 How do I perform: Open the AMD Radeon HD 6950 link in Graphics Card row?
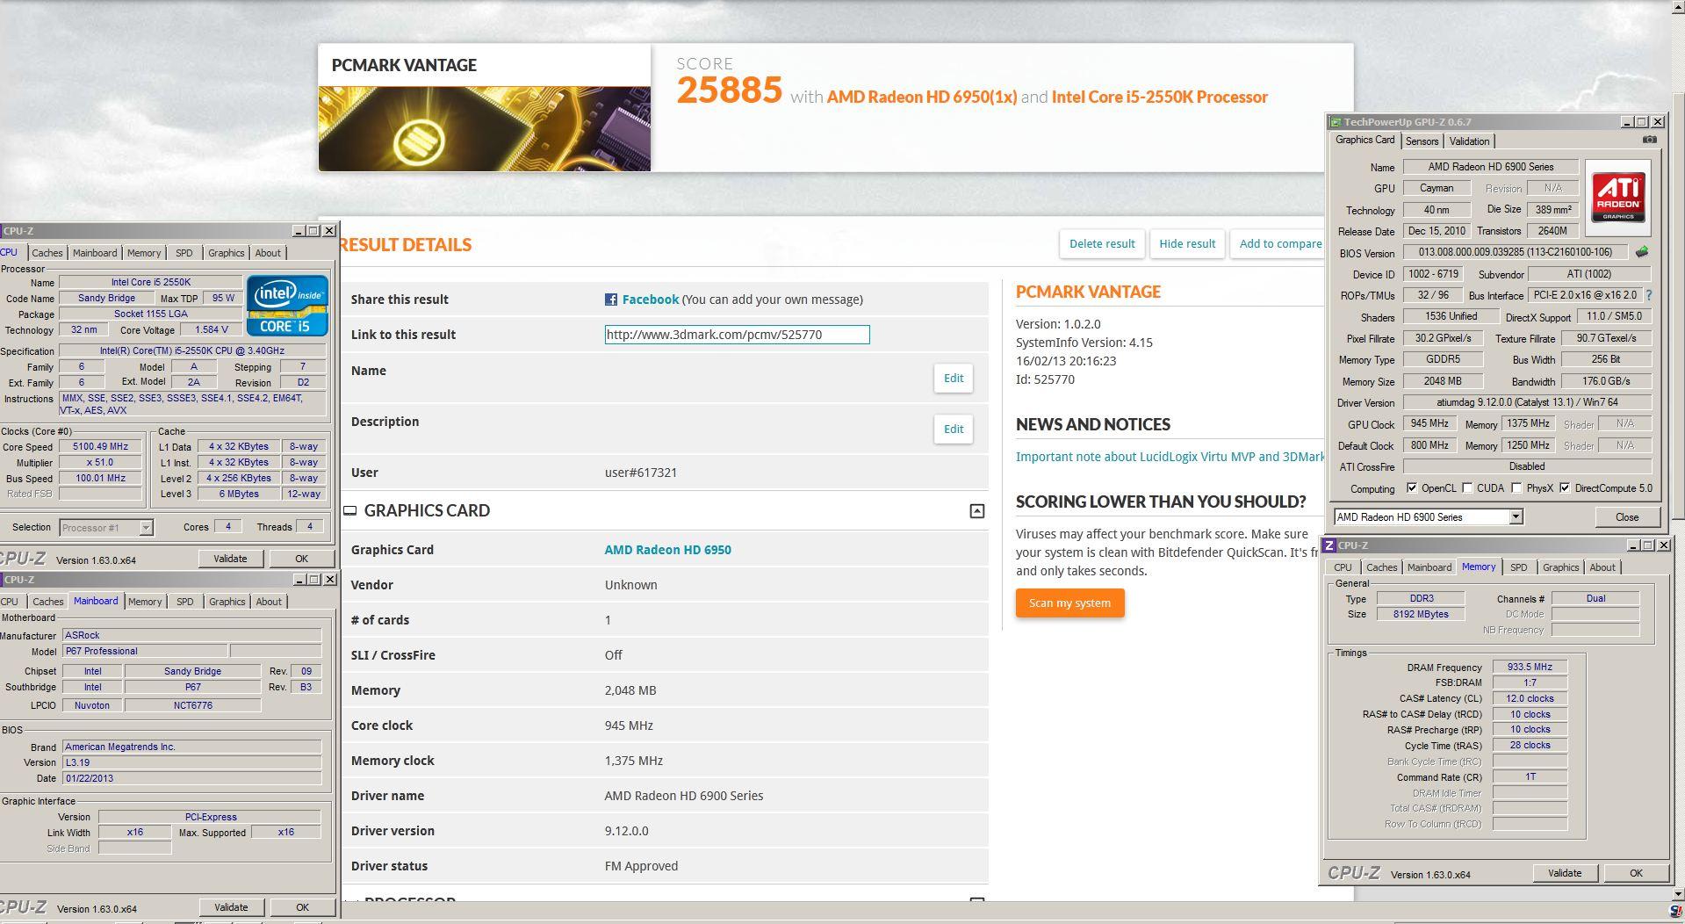click(x=667, y=550)
